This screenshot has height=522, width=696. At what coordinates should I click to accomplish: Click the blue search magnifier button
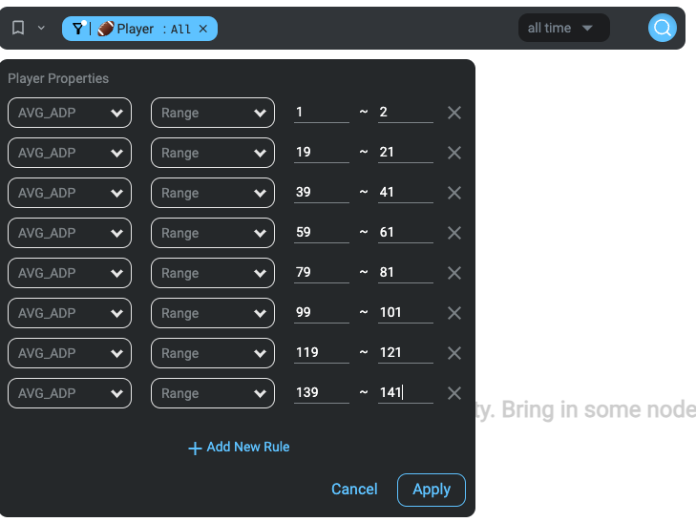(x=662, y=28)
